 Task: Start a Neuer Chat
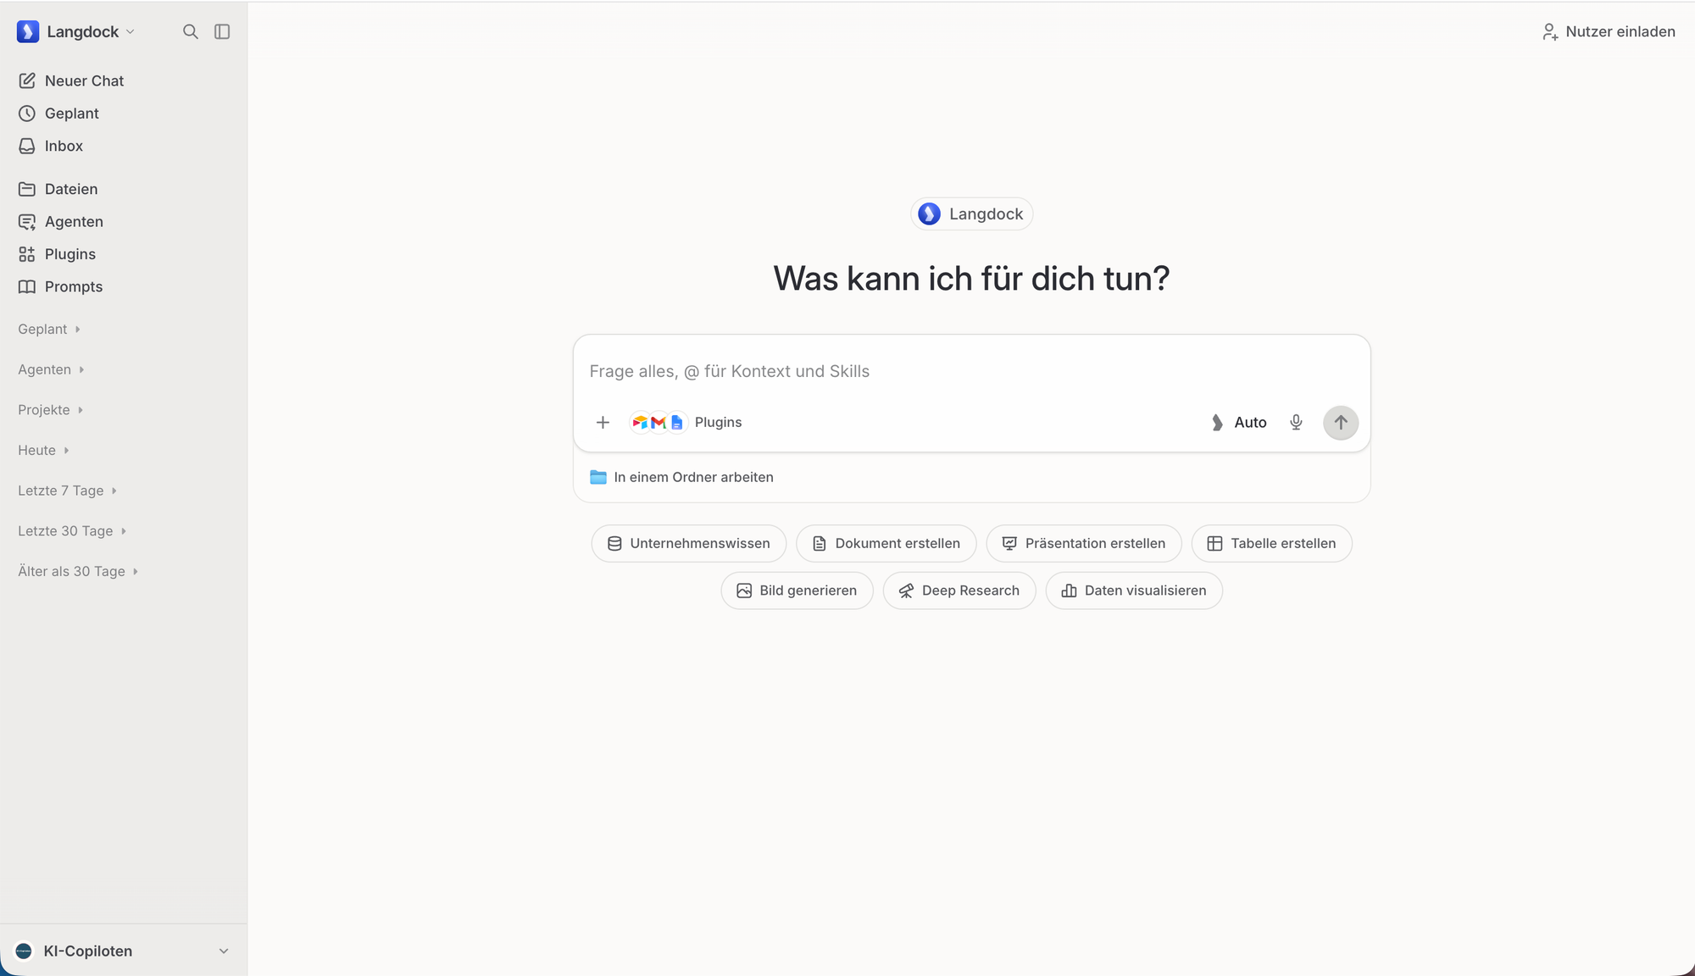[x=71, y=80]
